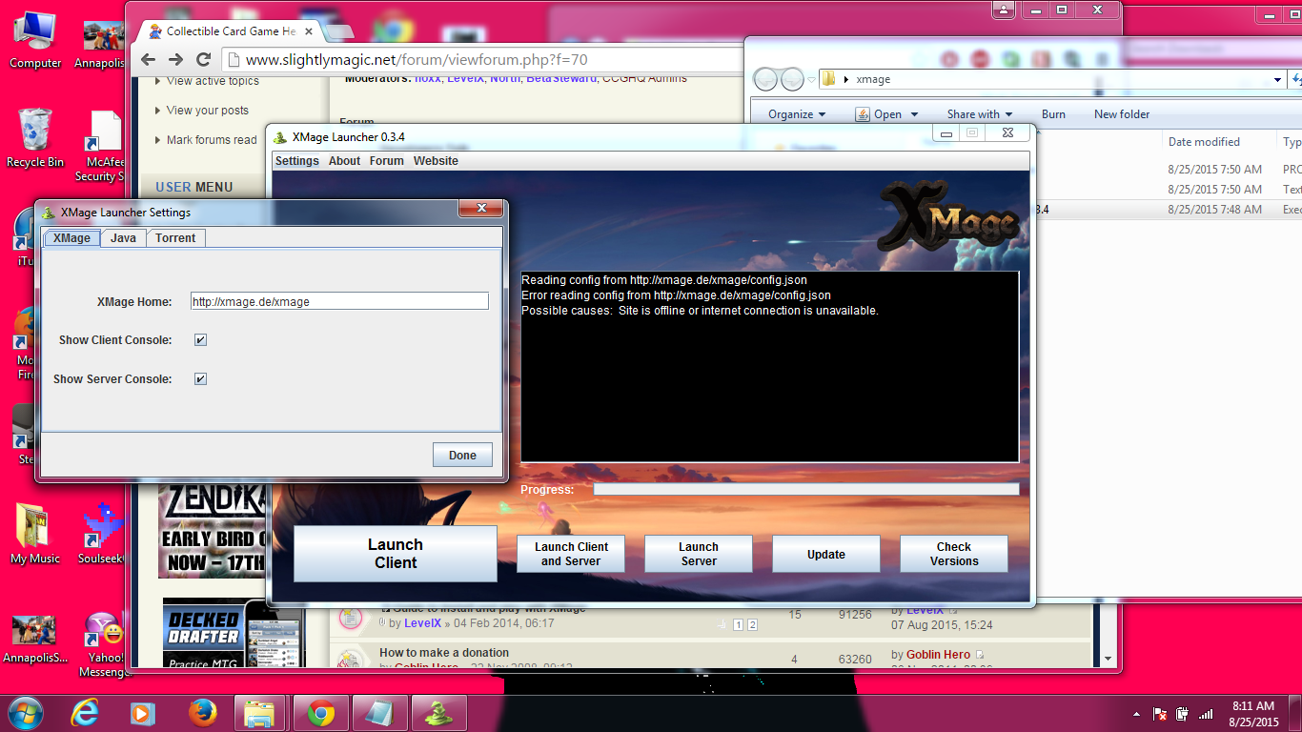Open Settings menu in XMage Launcher
The image size is (1302, 732).
point(296,161)
